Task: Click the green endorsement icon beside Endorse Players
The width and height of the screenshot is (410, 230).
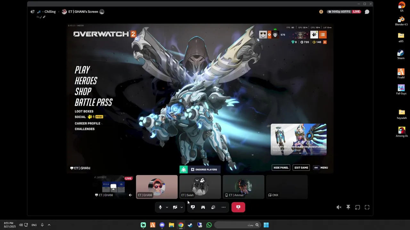Action: pos(184,170)
